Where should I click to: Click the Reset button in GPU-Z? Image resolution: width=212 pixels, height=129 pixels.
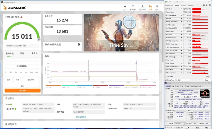pyautogui.click(x=208, y=77)
